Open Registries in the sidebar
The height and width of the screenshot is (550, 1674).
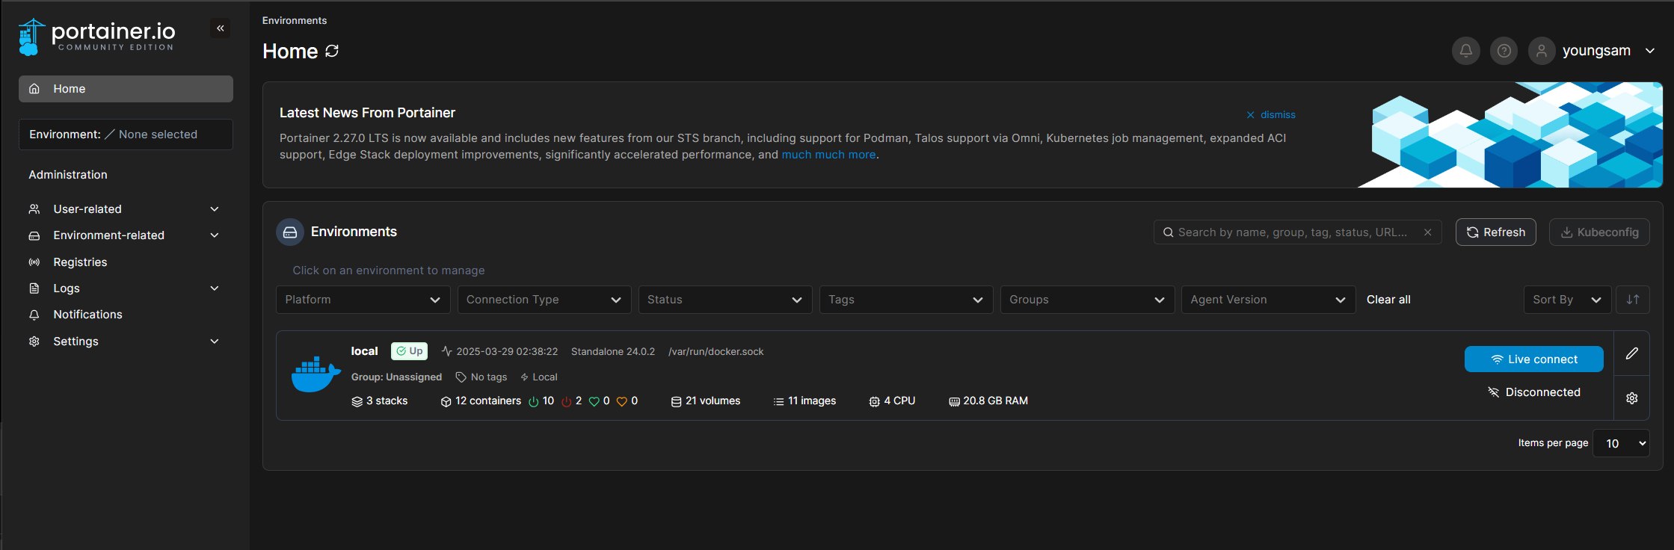point(126,262)
